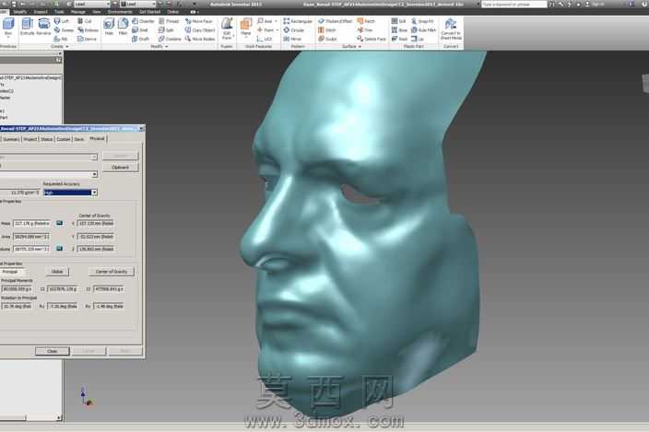Choose the Loft tool
The width and height of the screenshot is (649, 432).
tap(61, 21)
